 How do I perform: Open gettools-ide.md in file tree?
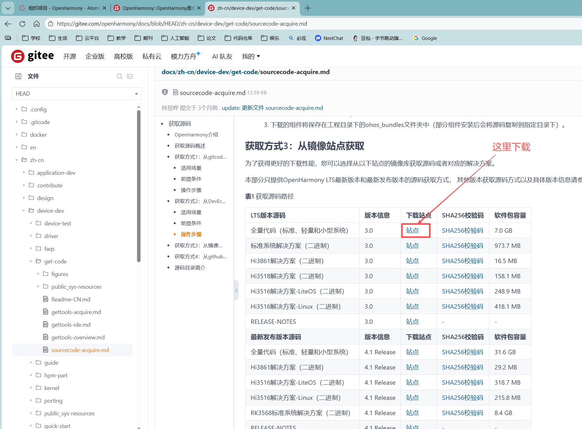pyautogui.click(x=71, y=325)
